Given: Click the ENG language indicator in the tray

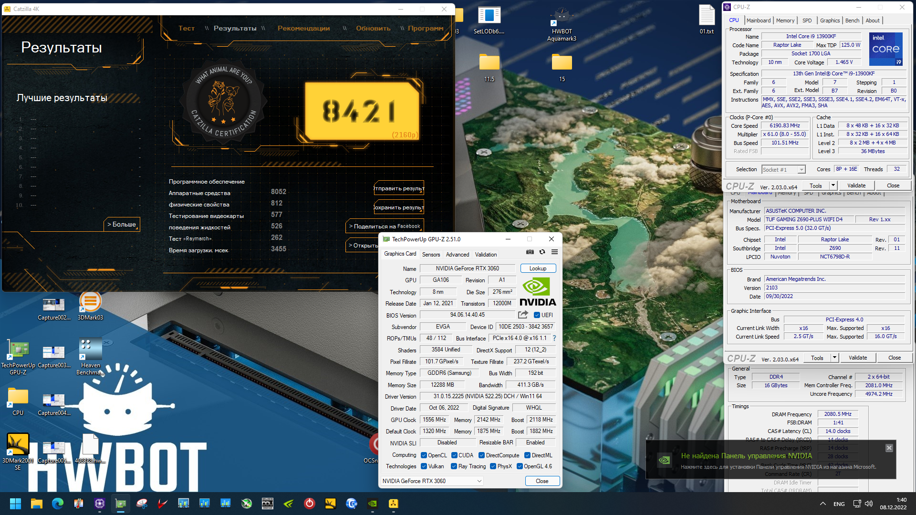Looking at the screenshot, I should pyautogui.click(x=839, y=504).
